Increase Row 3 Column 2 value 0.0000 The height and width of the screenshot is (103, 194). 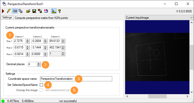coord(45,53)
